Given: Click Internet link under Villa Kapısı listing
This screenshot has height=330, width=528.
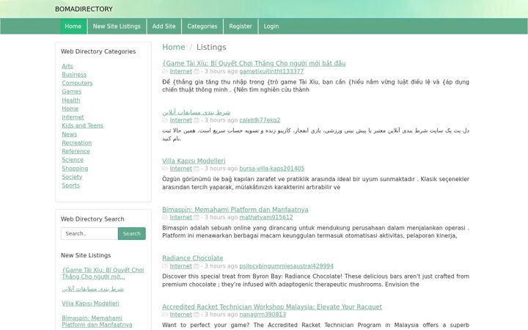Looking at the screenshot, I should point(181,169).
